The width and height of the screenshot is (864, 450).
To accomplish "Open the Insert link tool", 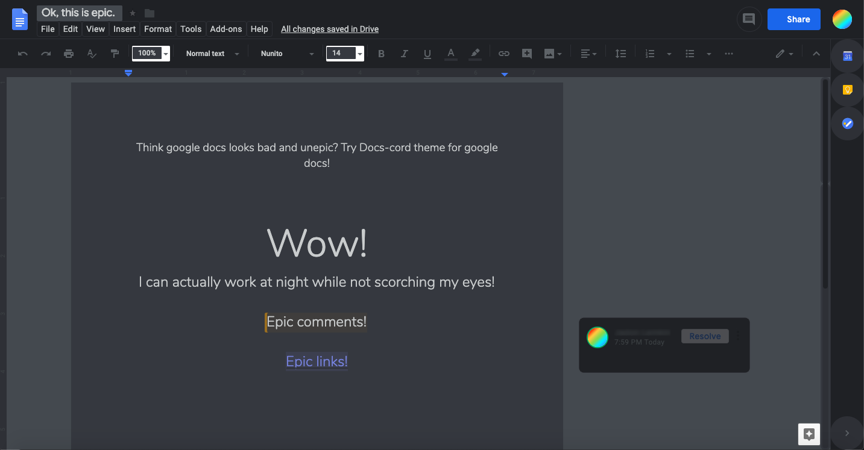I will pos(503,54).
